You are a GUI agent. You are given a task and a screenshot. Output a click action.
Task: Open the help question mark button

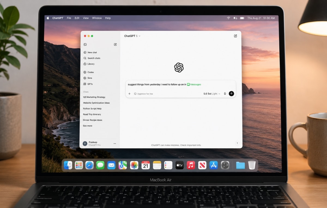coord(237,143)
